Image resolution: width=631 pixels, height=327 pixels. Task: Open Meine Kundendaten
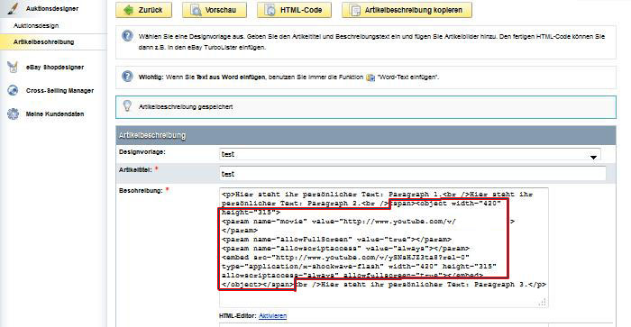55,114
